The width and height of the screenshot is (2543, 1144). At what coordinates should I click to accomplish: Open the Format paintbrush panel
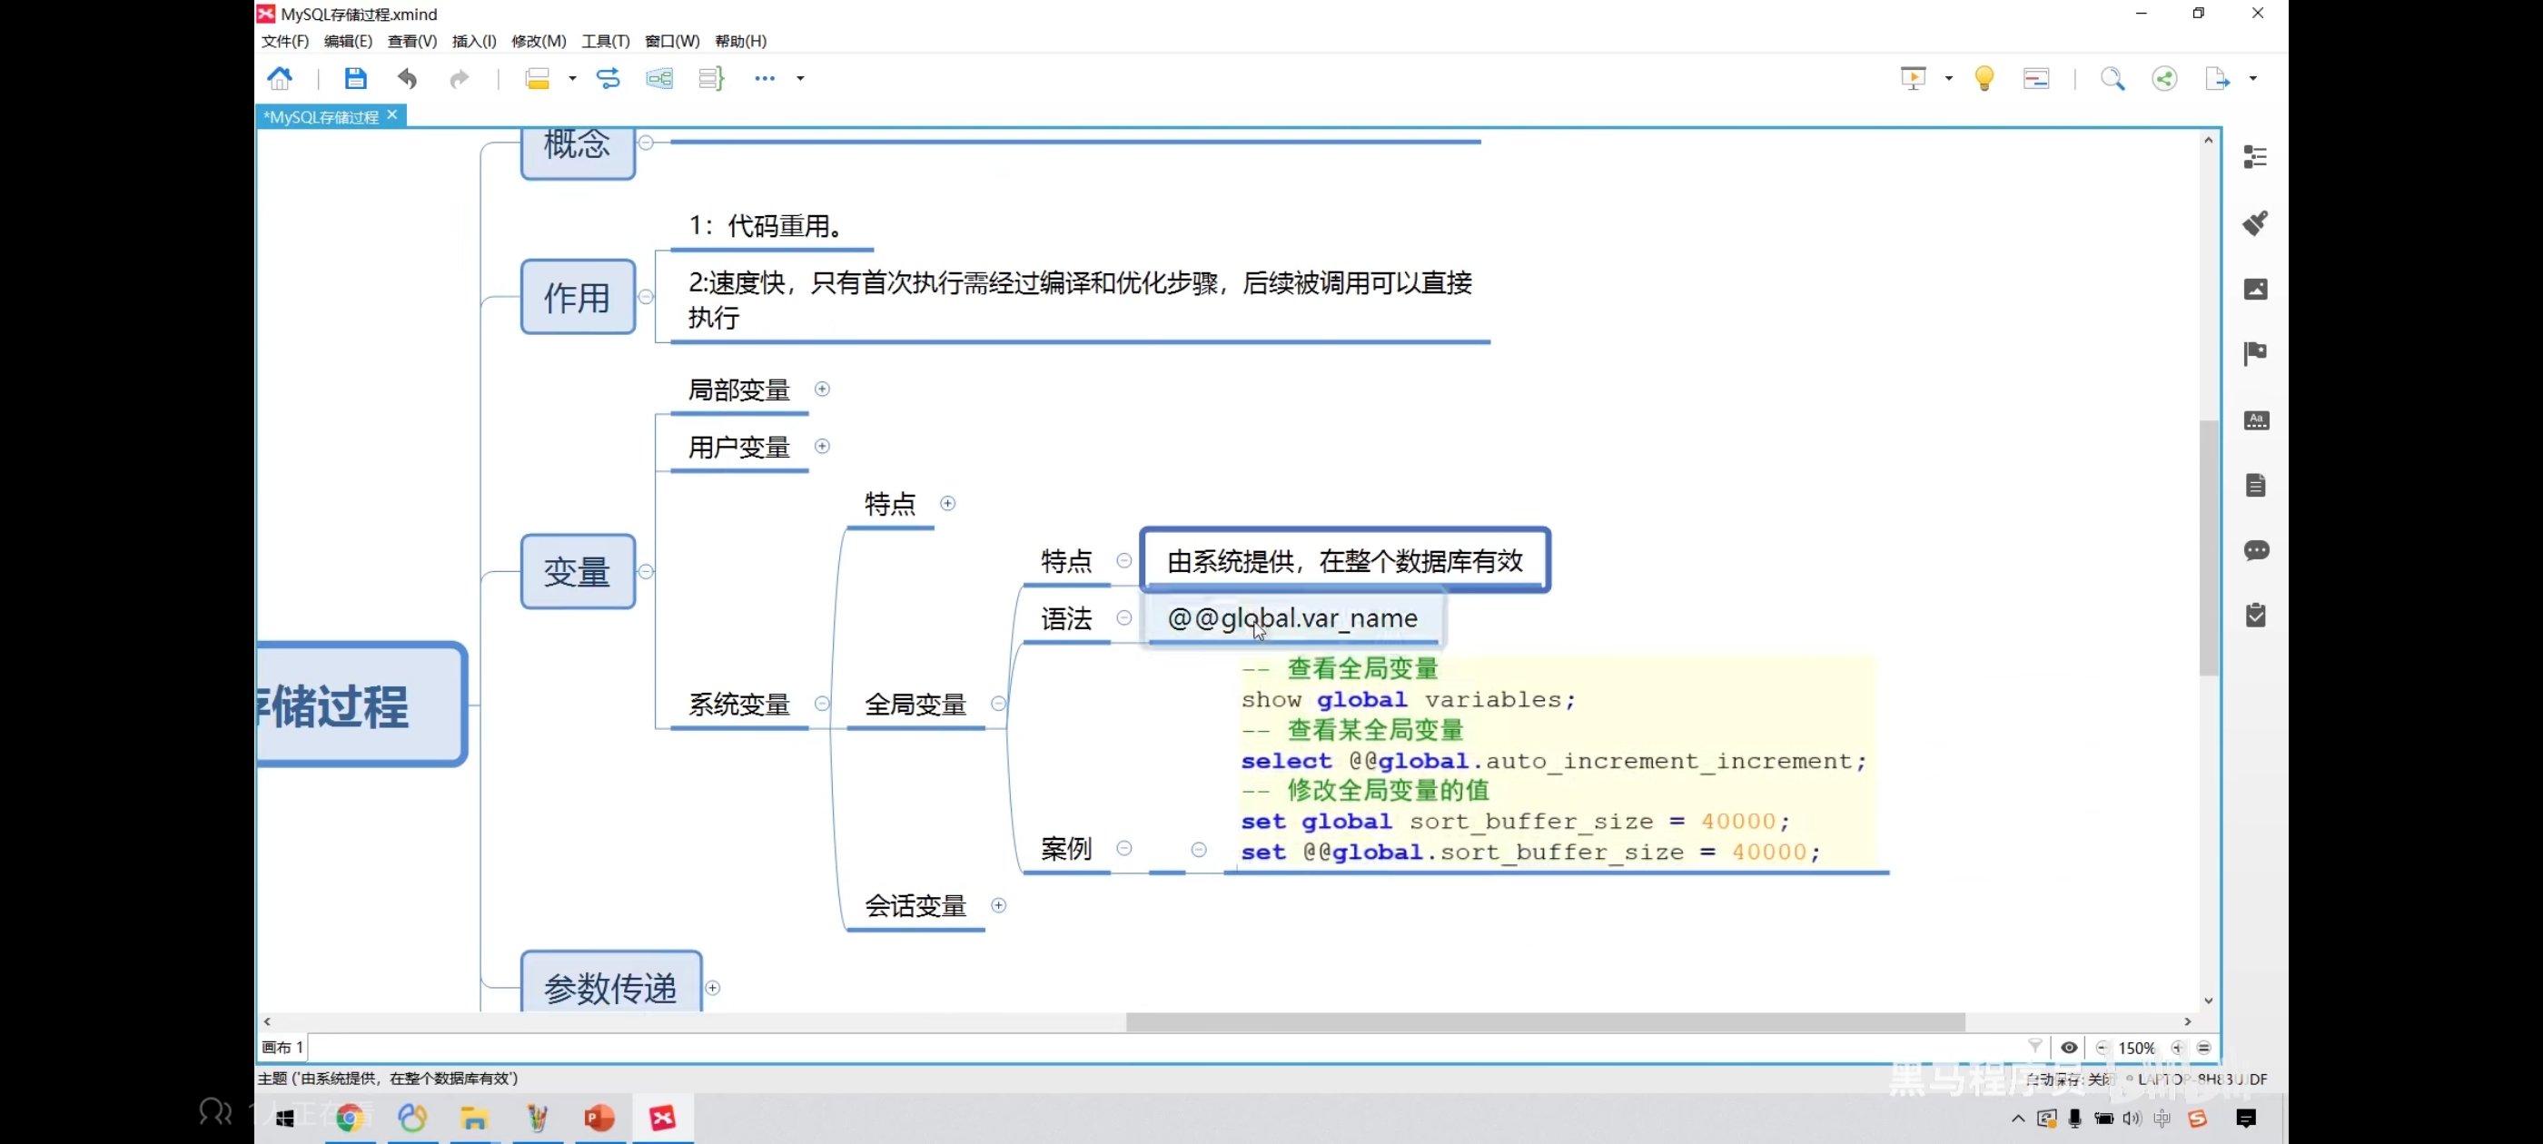click(x=2255, y=223)
